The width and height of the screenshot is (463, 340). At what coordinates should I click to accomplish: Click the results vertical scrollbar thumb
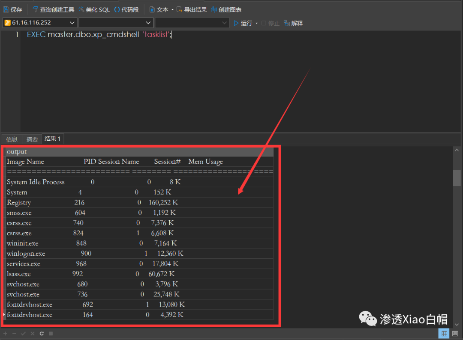457,177
